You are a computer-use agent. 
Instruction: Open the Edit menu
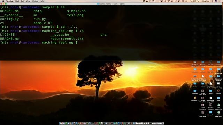tap(22, 1)
